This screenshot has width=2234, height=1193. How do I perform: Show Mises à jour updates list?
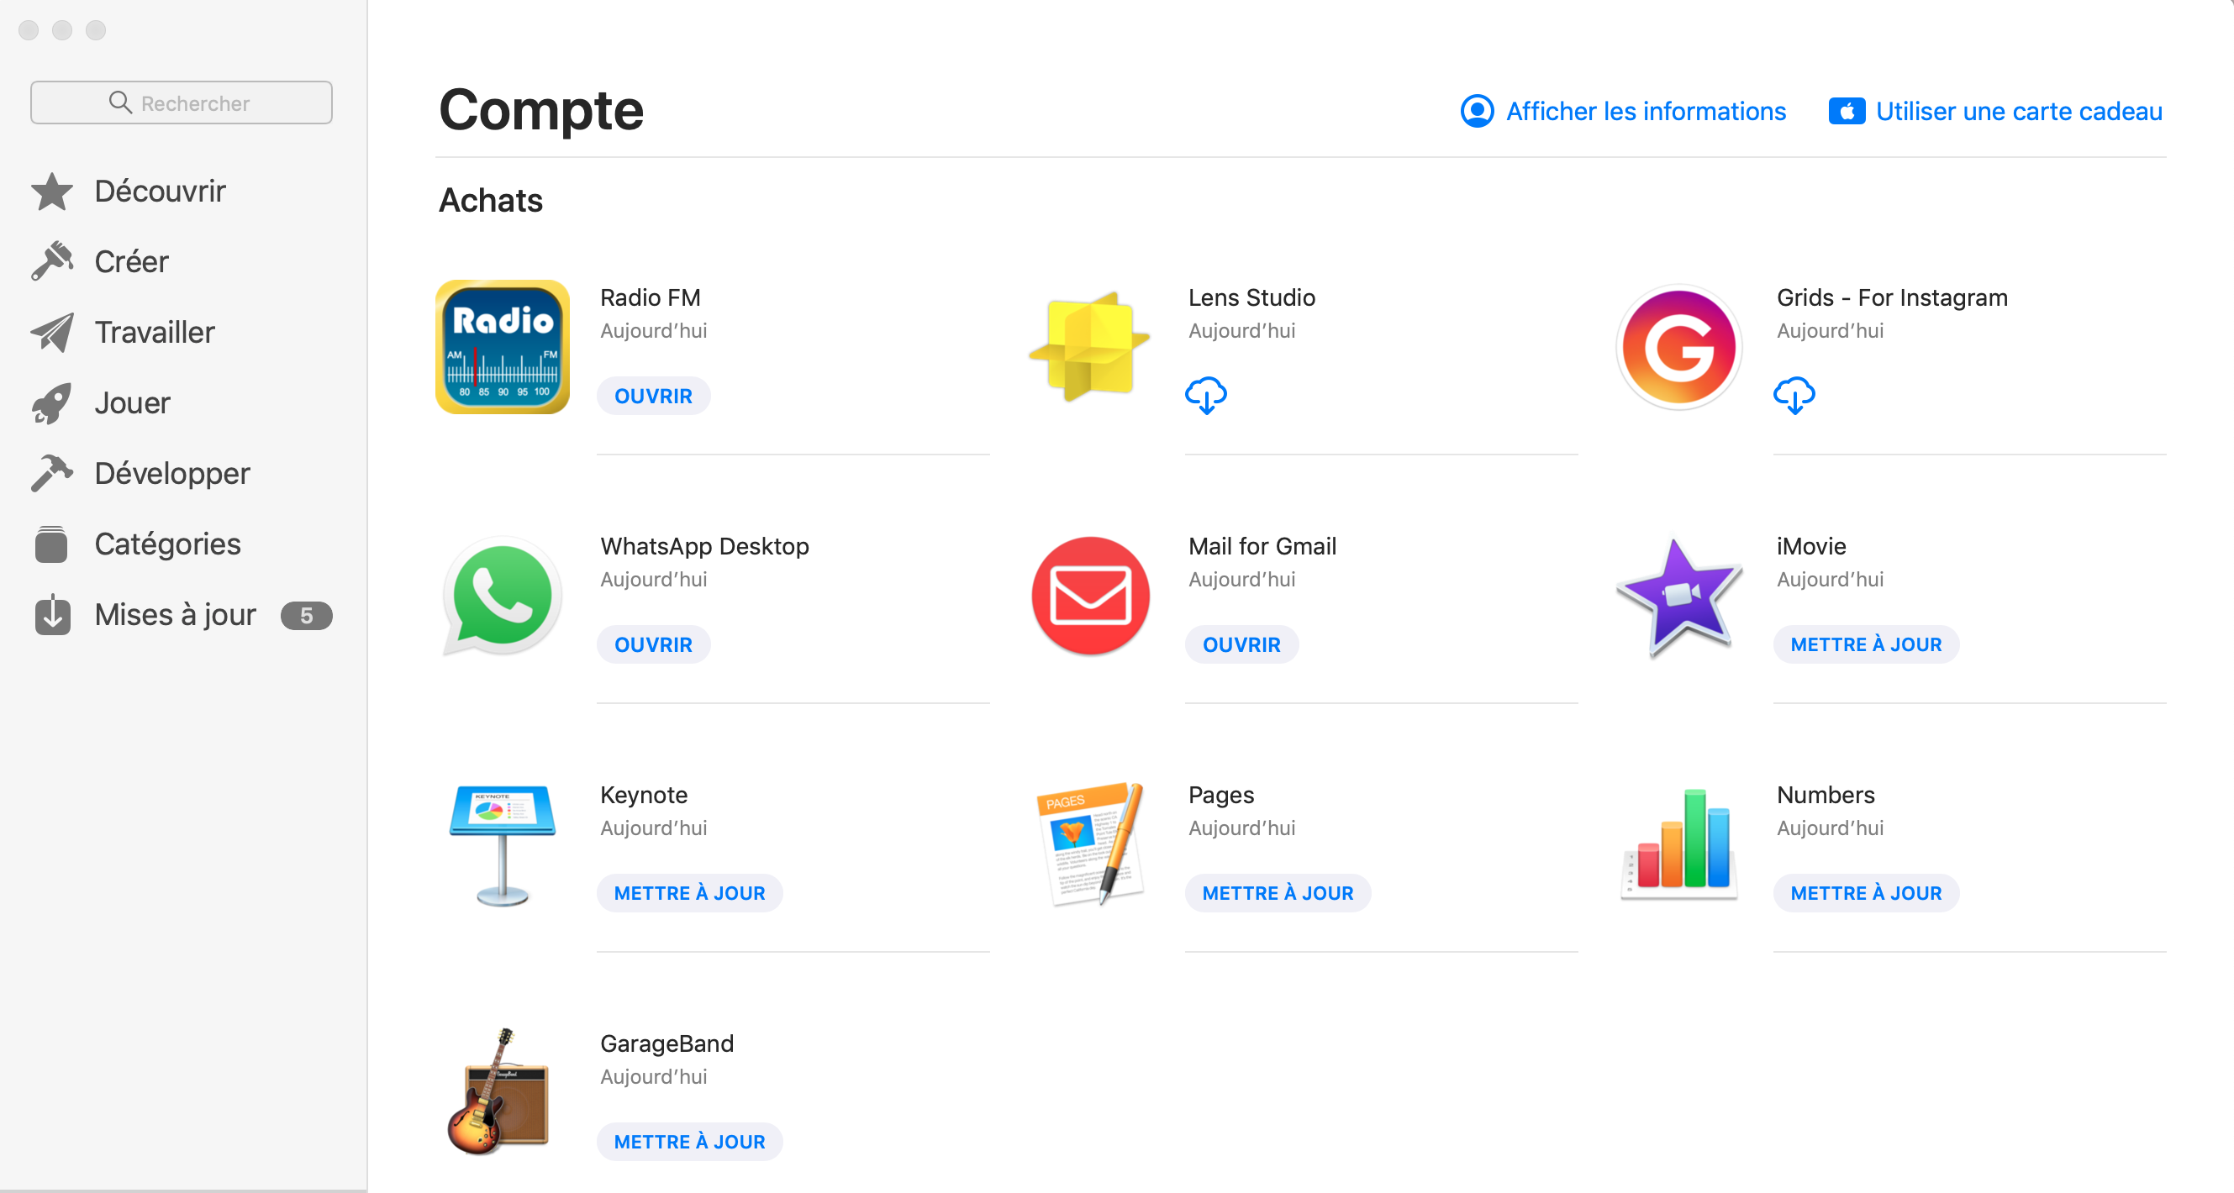[x=174, y=615]
